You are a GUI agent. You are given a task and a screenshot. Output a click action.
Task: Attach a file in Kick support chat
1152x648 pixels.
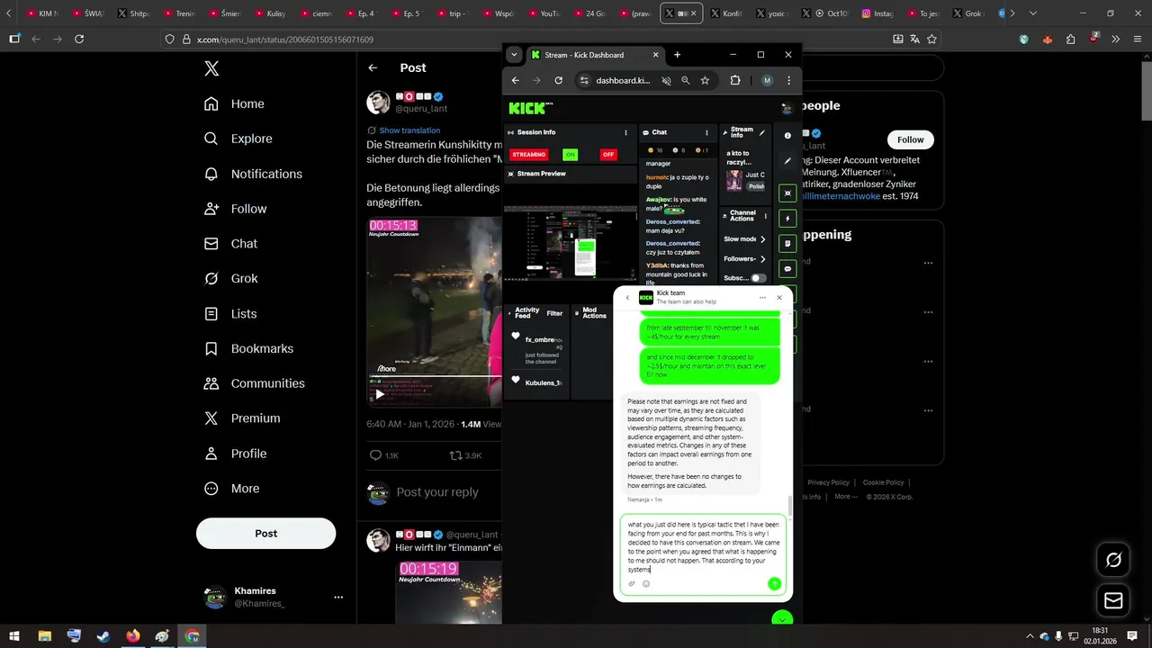point(632,584)
